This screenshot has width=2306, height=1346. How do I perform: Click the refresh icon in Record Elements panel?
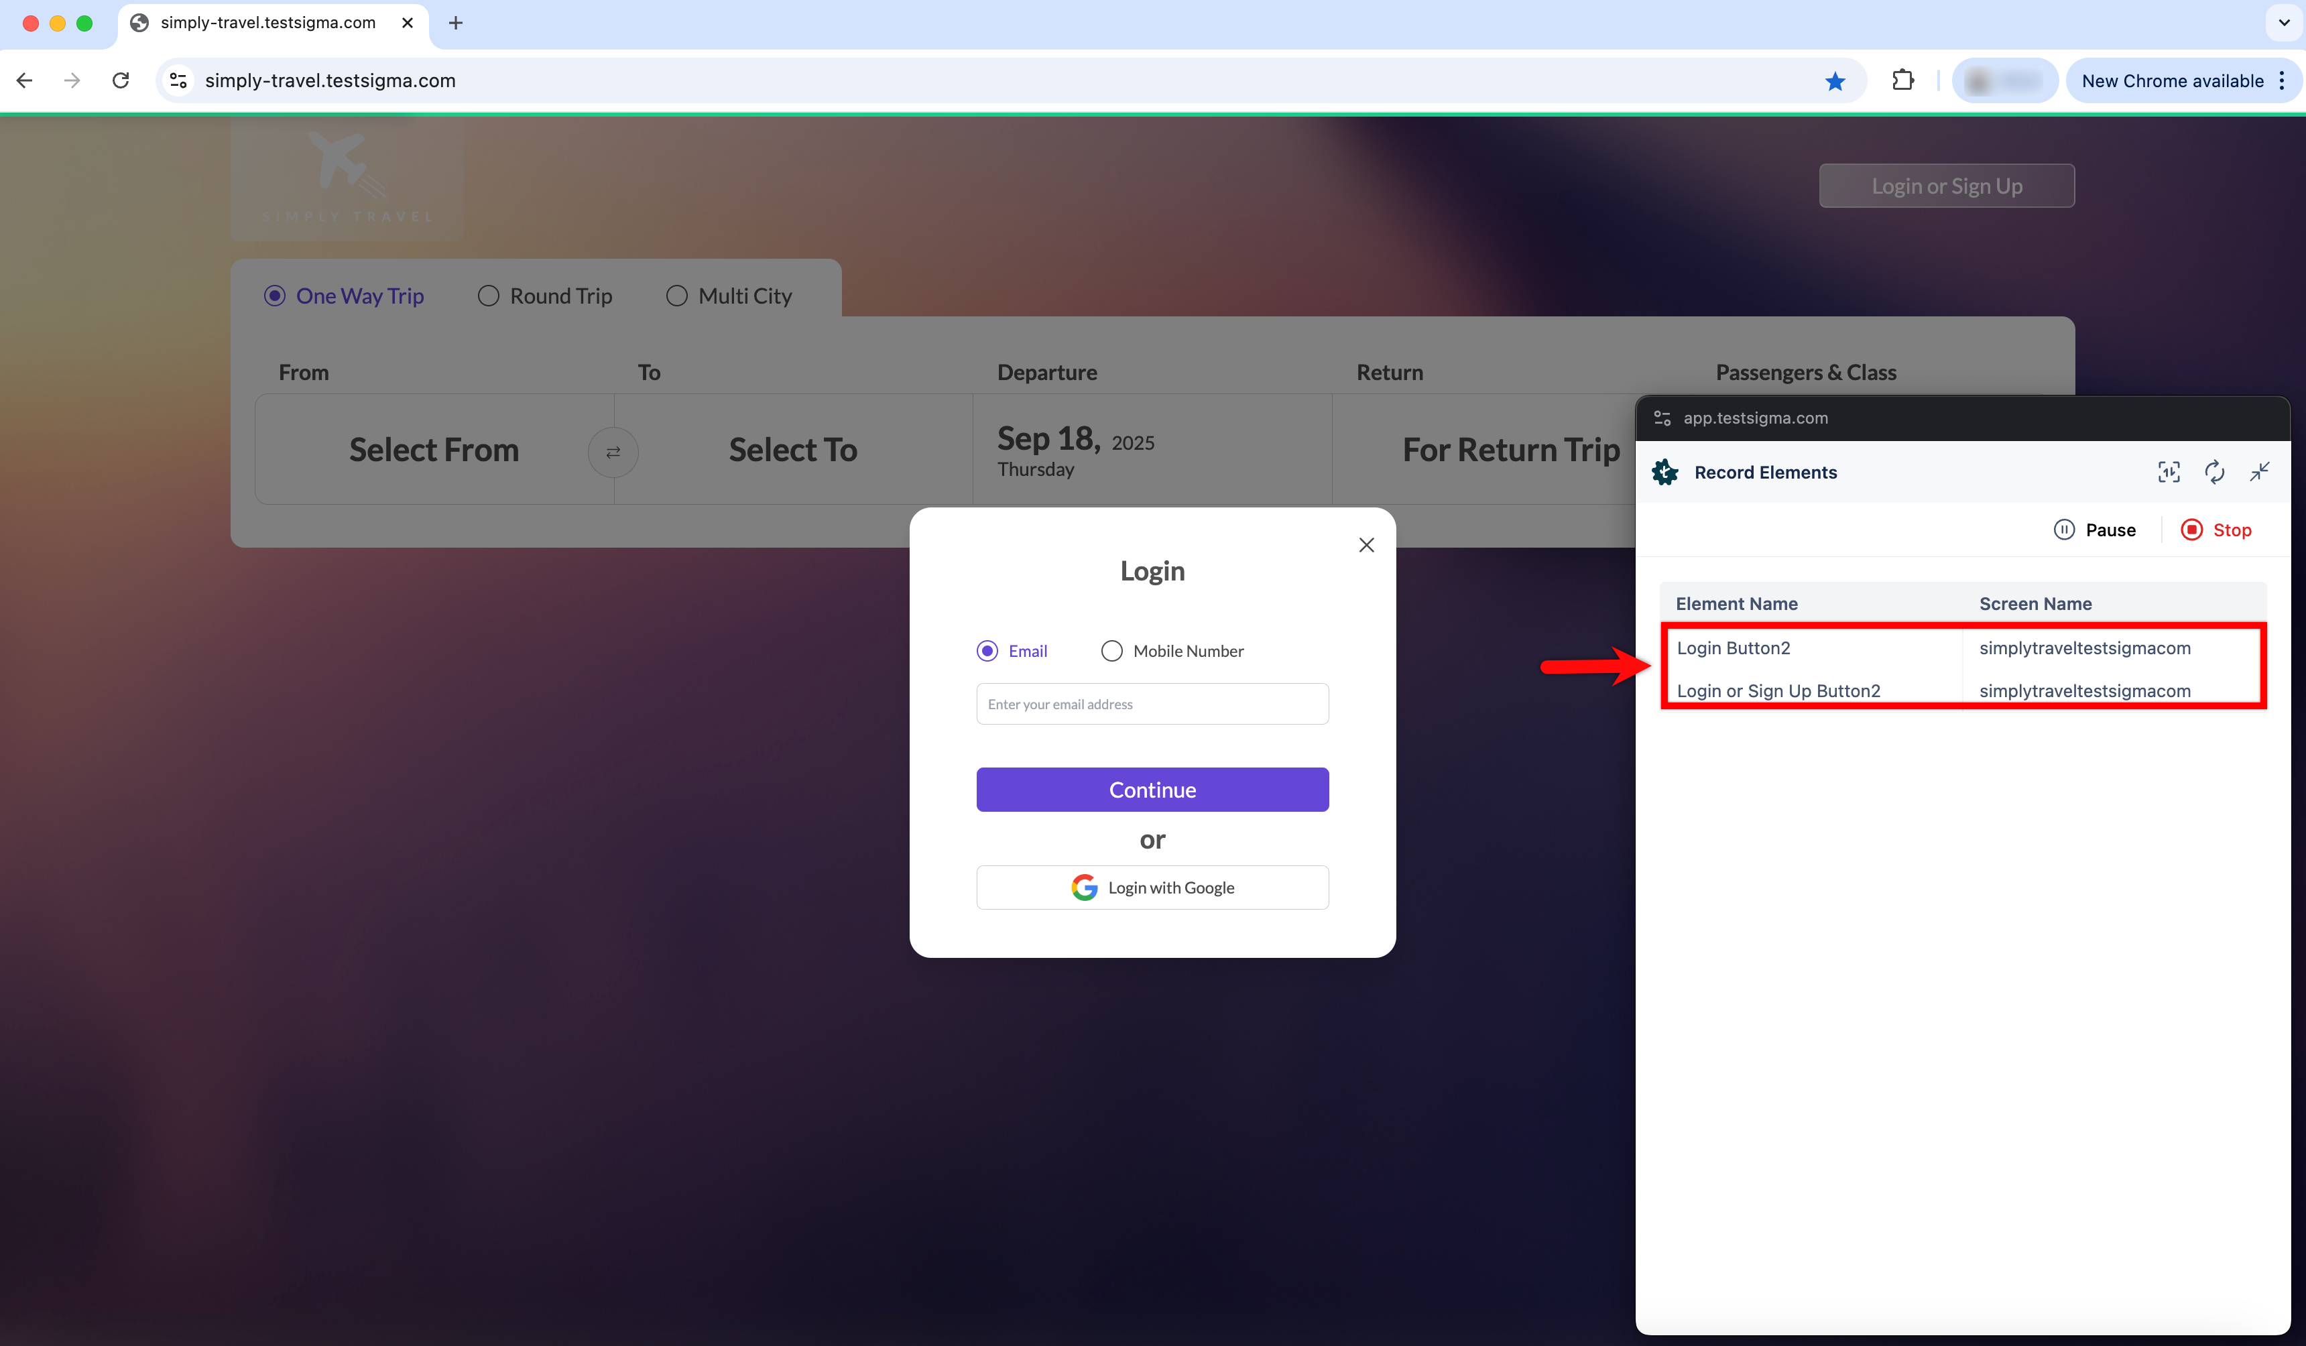coord(2214,472)
